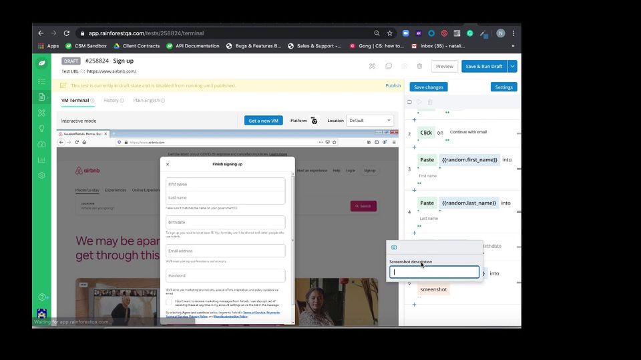The height and width of the screenshot is (360, 641).
Task: Click the Chrome profile avatar N
Action: tap(500, 33)
